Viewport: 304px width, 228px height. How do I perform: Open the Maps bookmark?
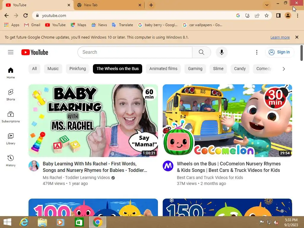coord(78,25)
